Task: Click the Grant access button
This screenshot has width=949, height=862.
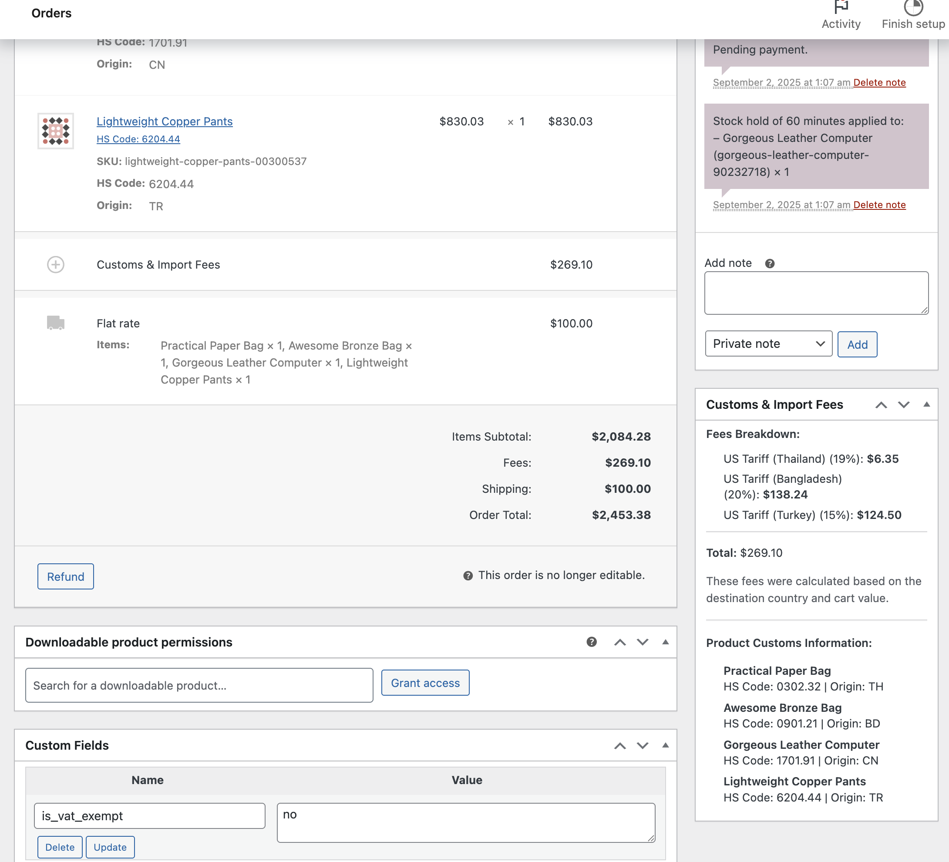Action: 424,683
